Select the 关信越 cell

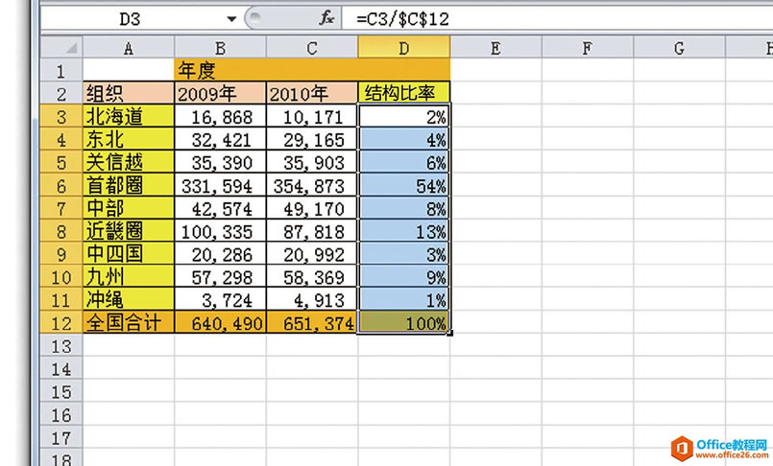click(x=128, y=162)
